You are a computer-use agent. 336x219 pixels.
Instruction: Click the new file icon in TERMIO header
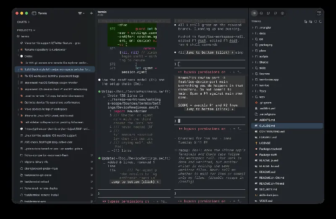point(306,22)
